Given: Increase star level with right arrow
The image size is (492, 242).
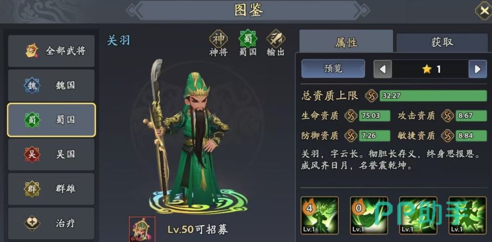Looking at the screenshot, I should (478, 69).
